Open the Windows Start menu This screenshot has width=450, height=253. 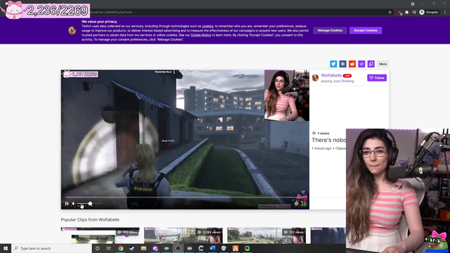point(6,248)
